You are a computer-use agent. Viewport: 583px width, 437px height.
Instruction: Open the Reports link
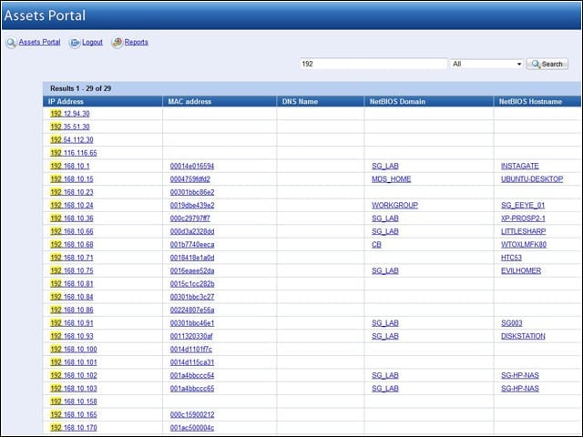coord(136,43)
